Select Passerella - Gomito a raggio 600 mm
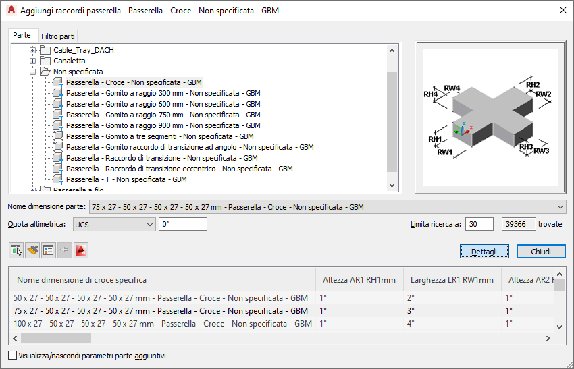Image resolution: width=574 pixels, height=369 pixels. 163,104
